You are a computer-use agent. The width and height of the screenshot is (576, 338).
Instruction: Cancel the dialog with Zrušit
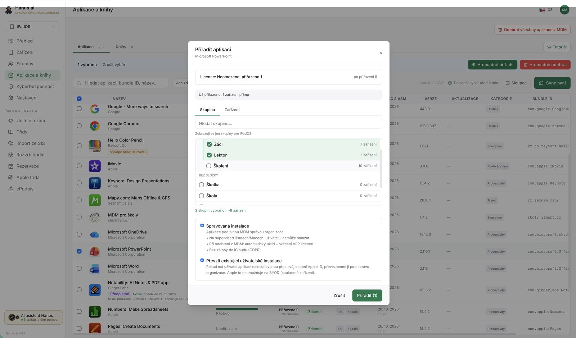tap(339, 296)
